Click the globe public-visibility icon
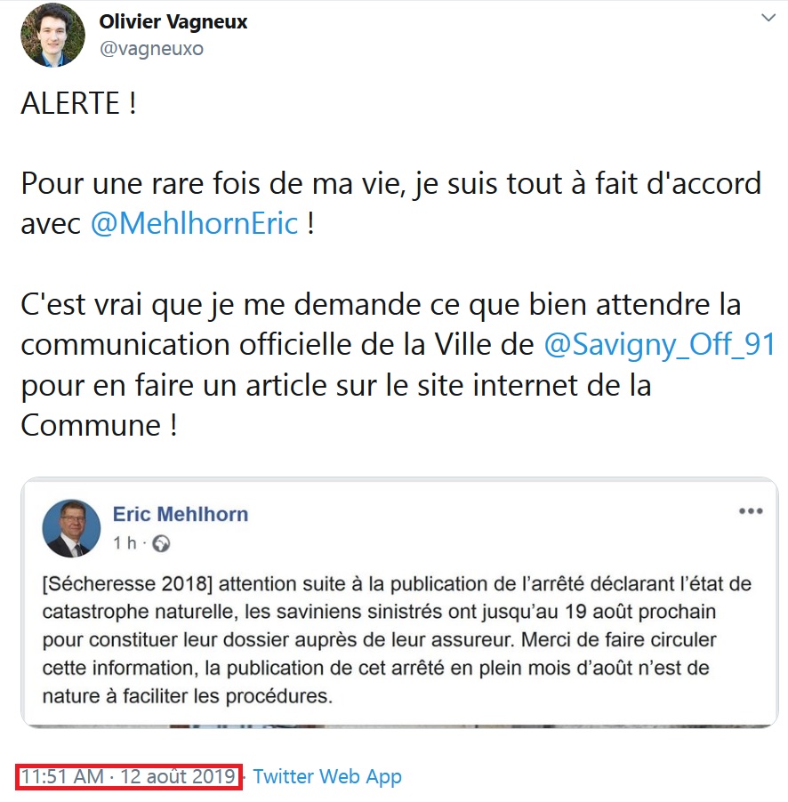788x802 pixels. point(161,543)
